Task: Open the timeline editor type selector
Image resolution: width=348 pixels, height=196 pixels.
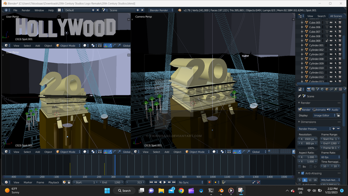Action: [x=8, y=182]
